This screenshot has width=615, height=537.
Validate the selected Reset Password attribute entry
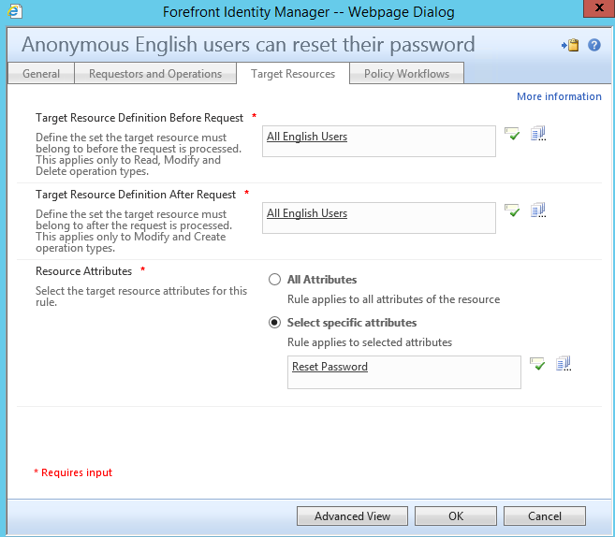(x=537, y=364)
